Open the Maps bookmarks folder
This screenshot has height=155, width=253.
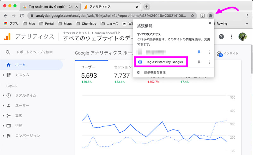(65, 24)
